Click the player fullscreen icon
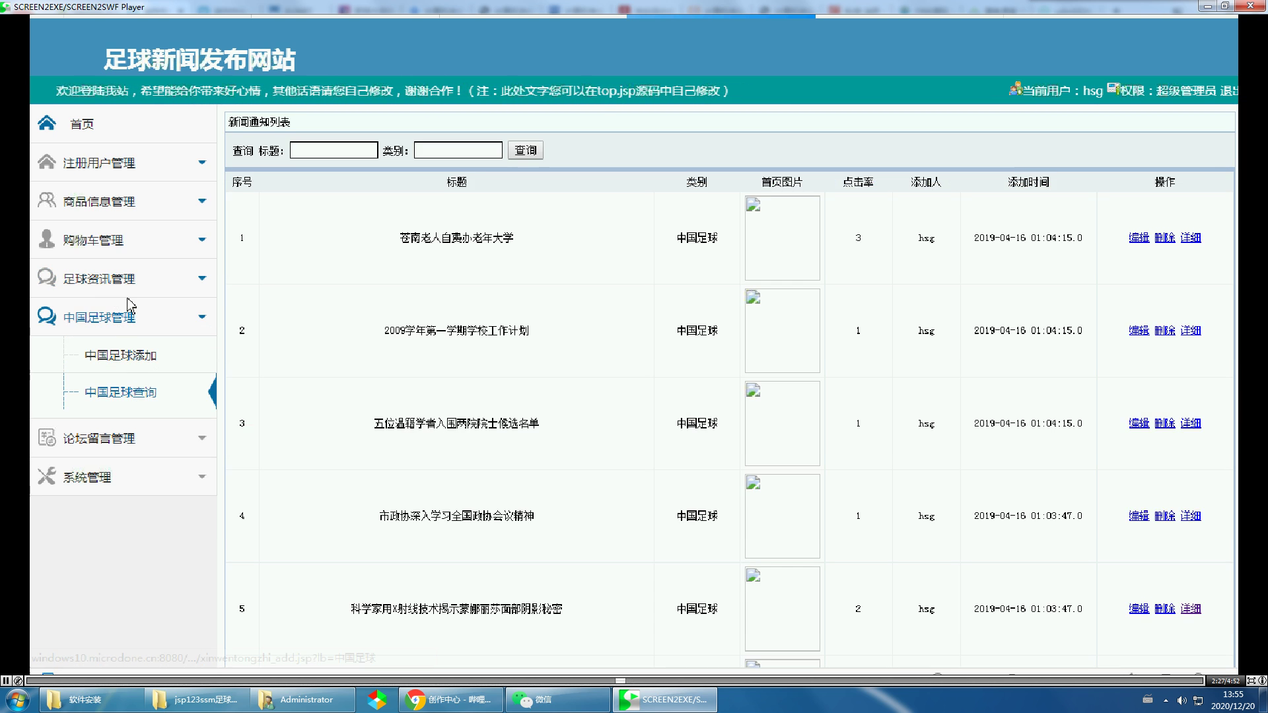 [1251, 681]
